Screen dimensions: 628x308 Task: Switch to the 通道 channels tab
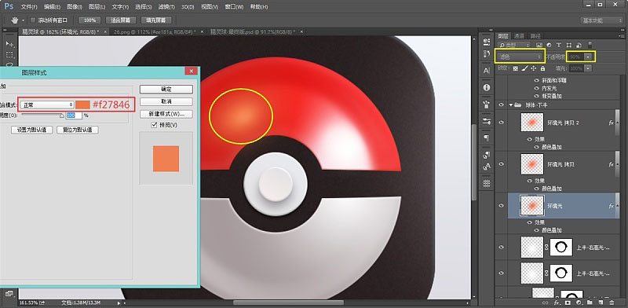(519, 35)
